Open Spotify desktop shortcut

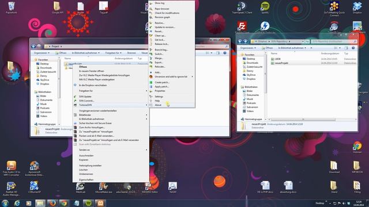click(x=265, y=7)
